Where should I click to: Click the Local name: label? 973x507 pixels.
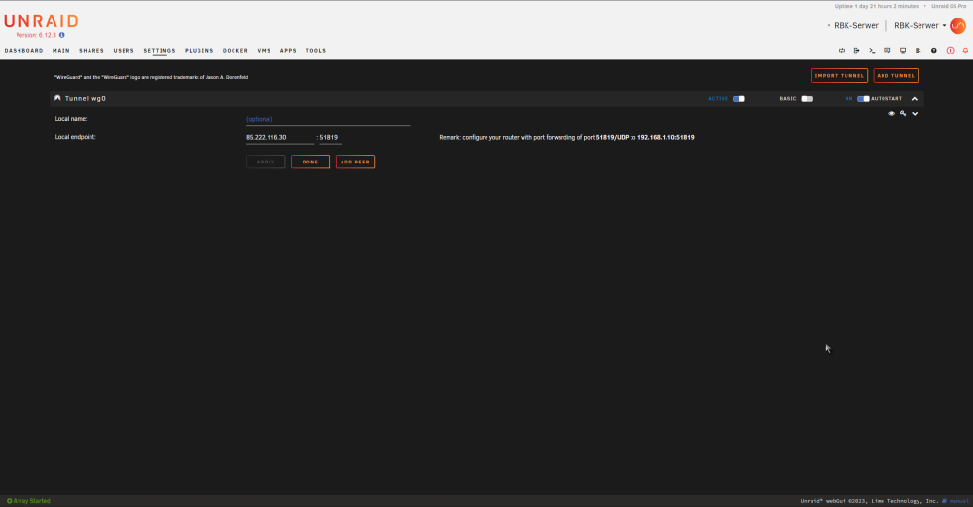click(71, 119)
